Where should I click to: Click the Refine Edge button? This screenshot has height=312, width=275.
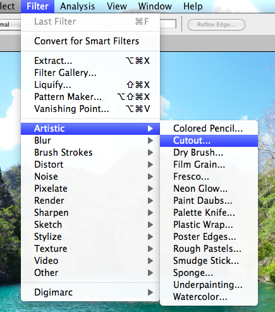[x=216, y=25]
